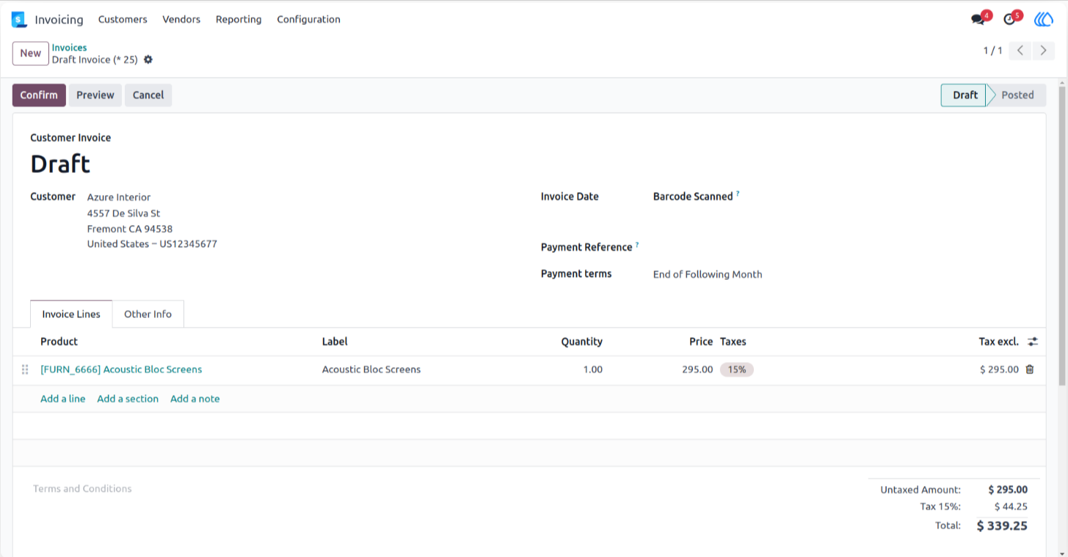
Task: Open the Customer field Azure Interior
Action: coord(119,197)
